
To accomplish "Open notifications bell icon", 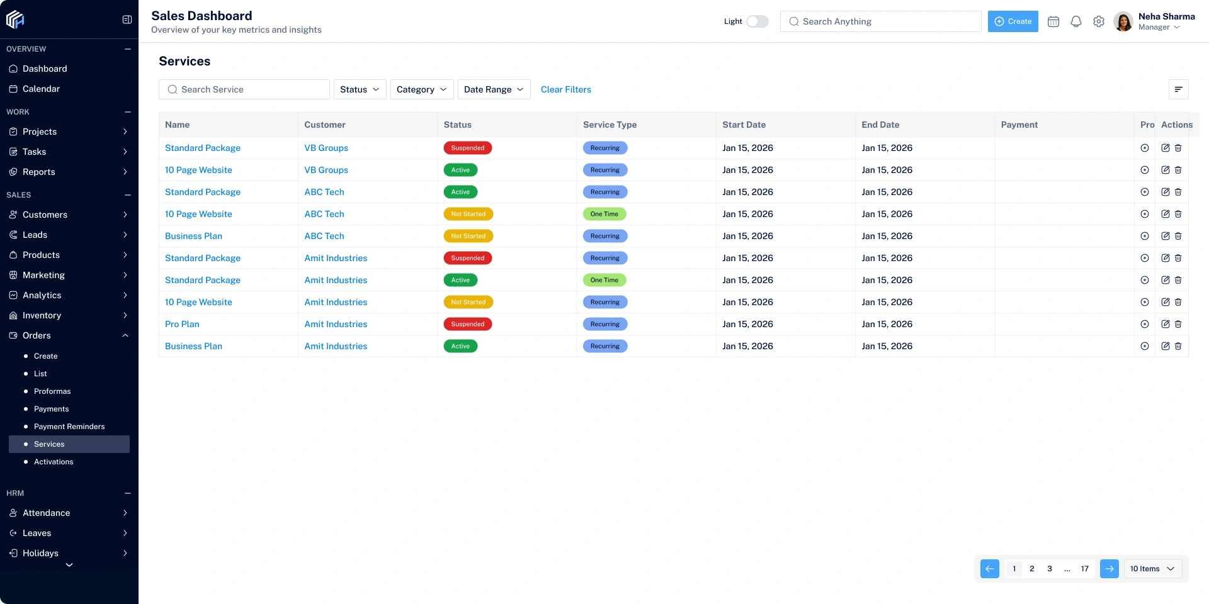I will [x=1076, y=21].
